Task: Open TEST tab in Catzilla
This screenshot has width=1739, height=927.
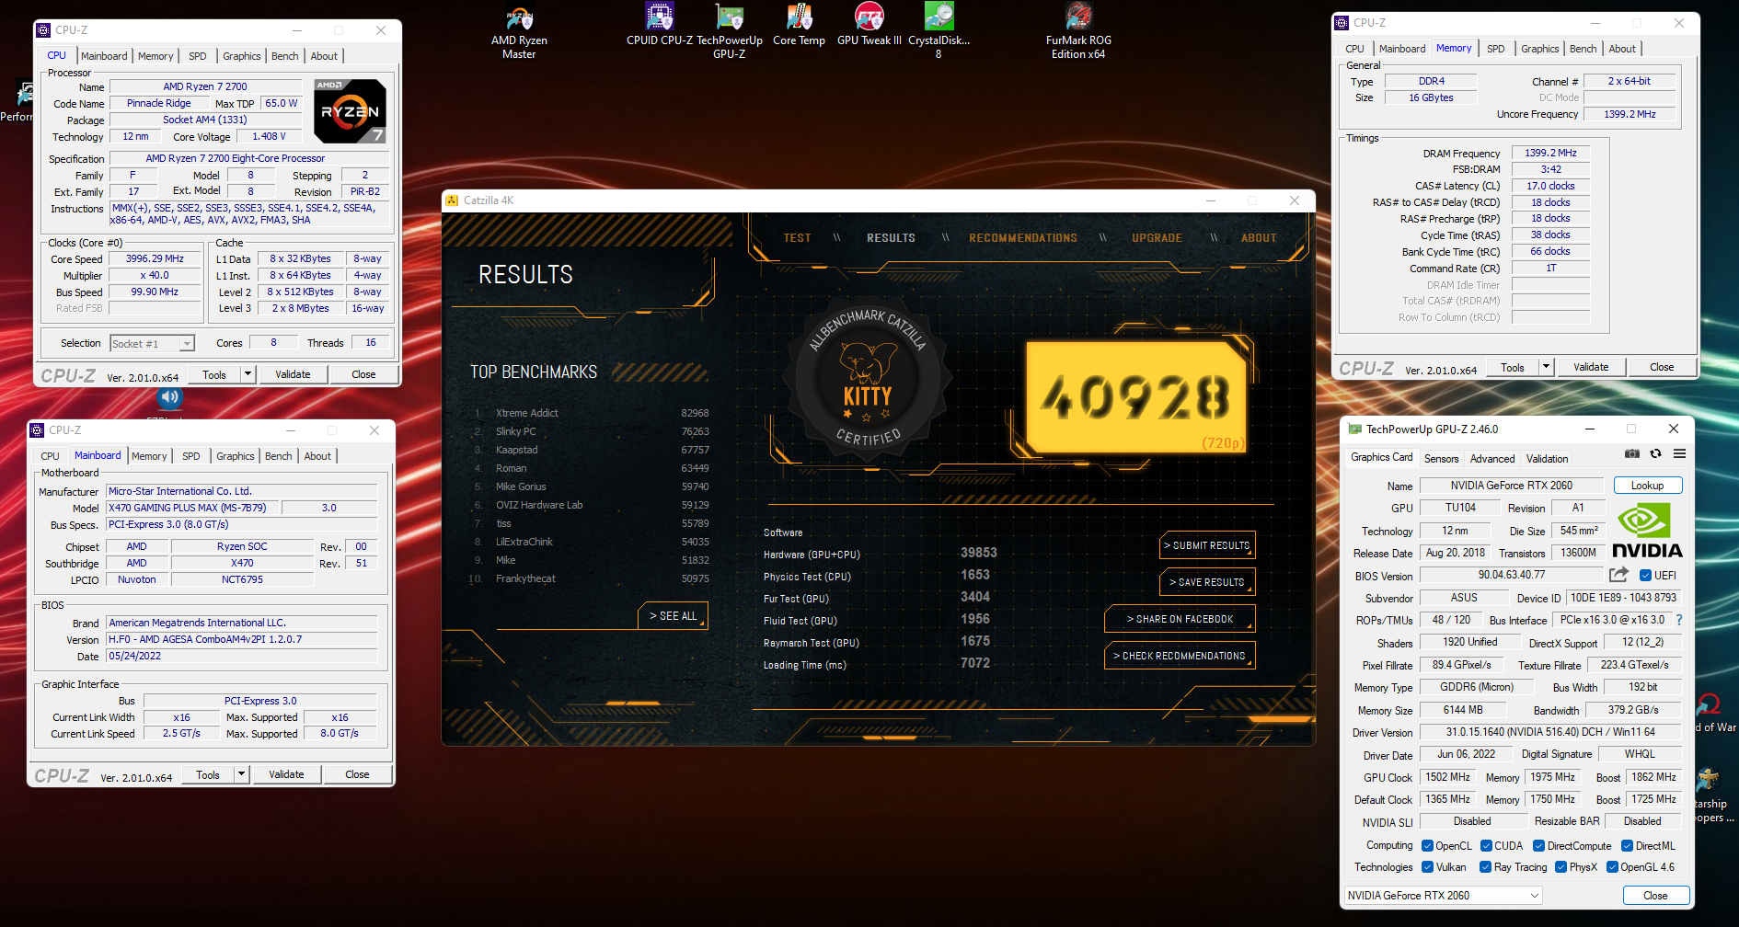Action: pos(797,238)
